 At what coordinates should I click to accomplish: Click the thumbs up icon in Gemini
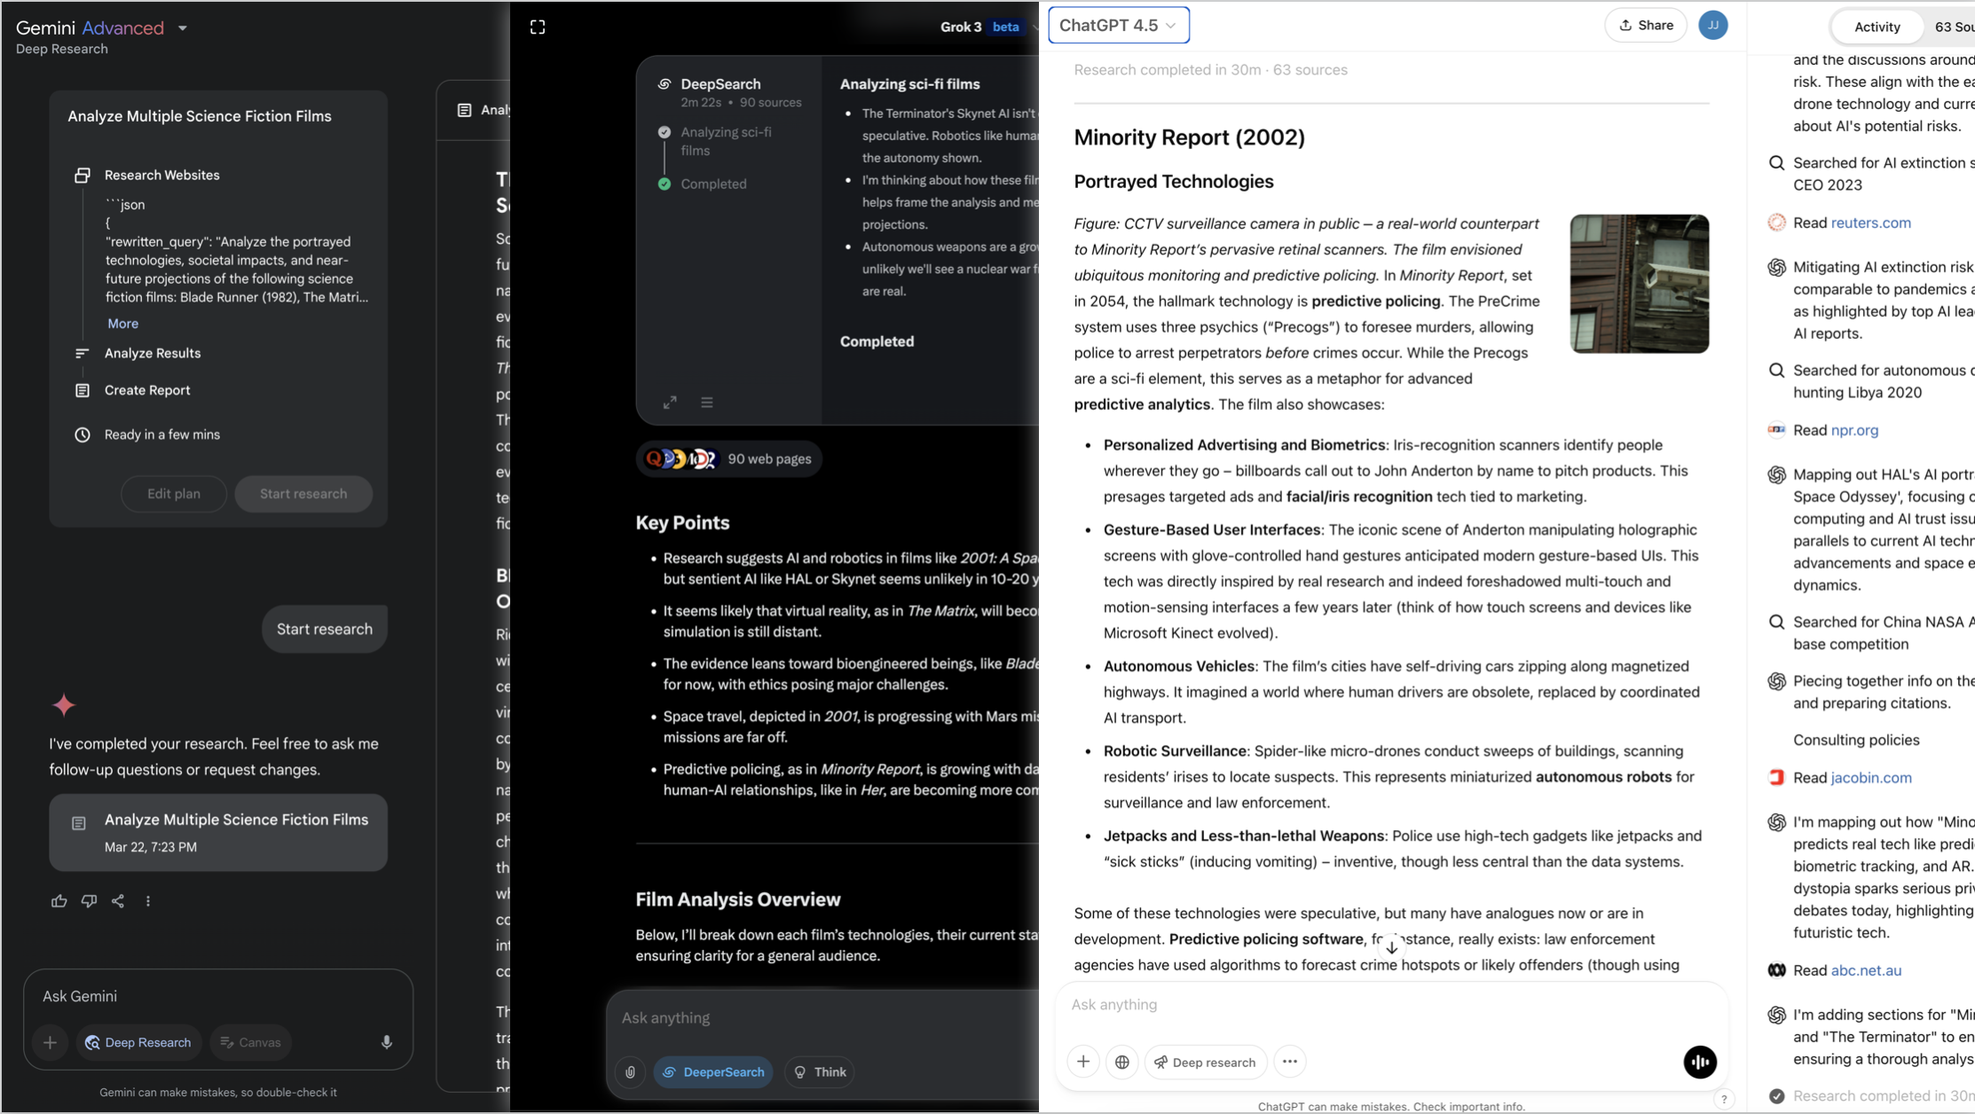pos(59,901)
